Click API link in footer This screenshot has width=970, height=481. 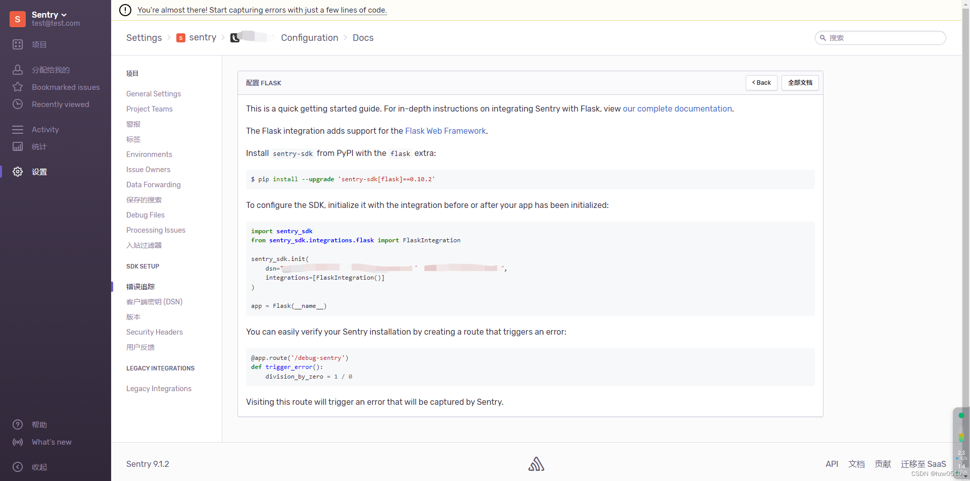pos(832,464)
